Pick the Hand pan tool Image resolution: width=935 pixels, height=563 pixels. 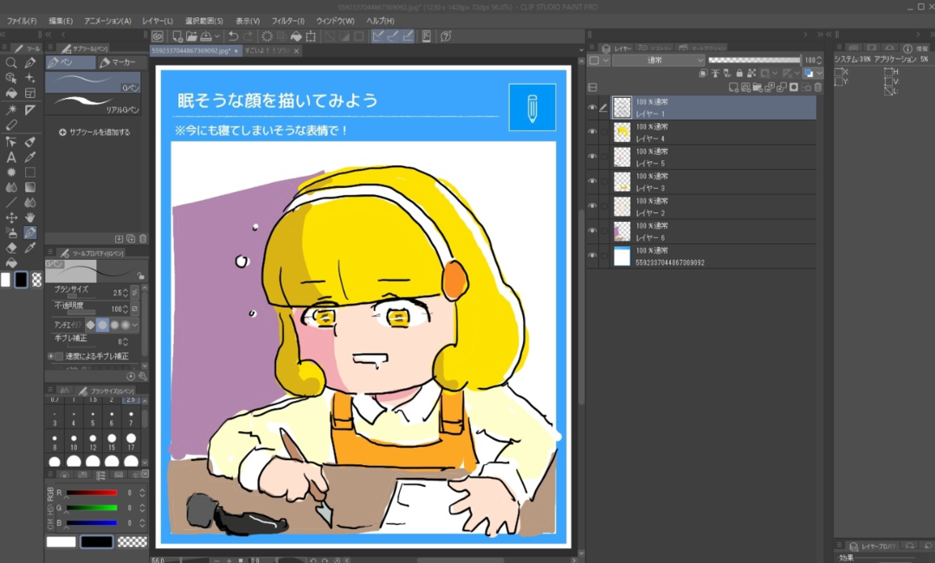(x=30, y=217)
